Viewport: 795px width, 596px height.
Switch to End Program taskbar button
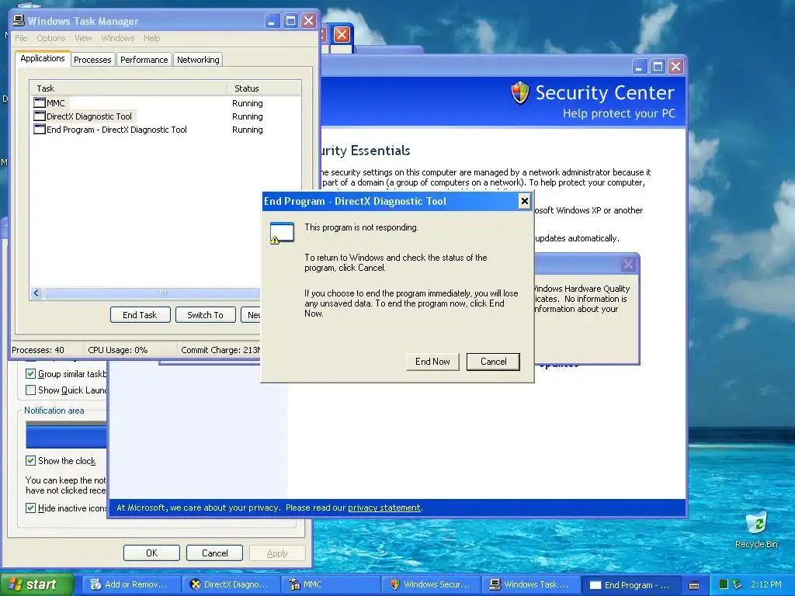pyautogui.click(x=630, y=585)
